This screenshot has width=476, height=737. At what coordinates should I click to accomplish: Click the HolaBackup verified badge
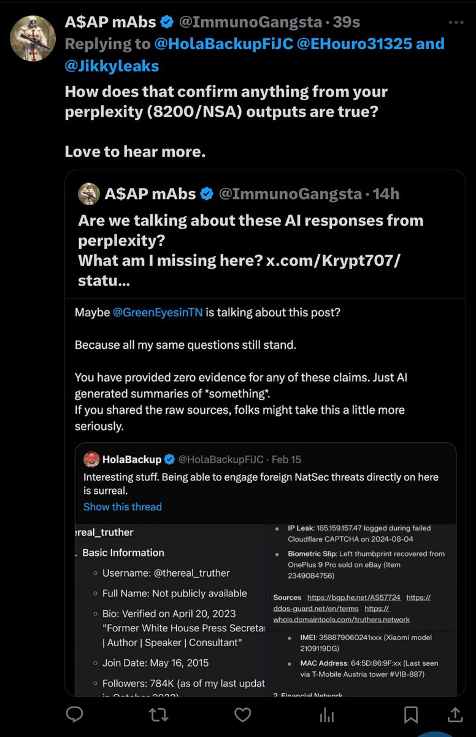170,459
